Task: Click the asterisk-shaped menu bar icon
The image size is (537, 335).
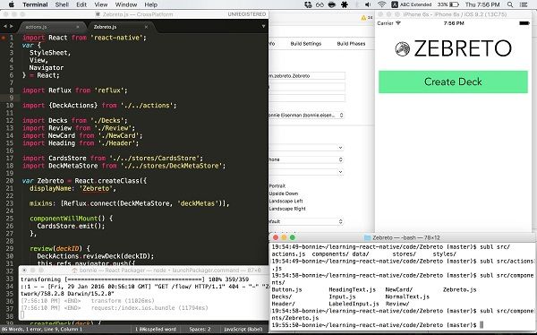Action: click(x=345, y=4)
